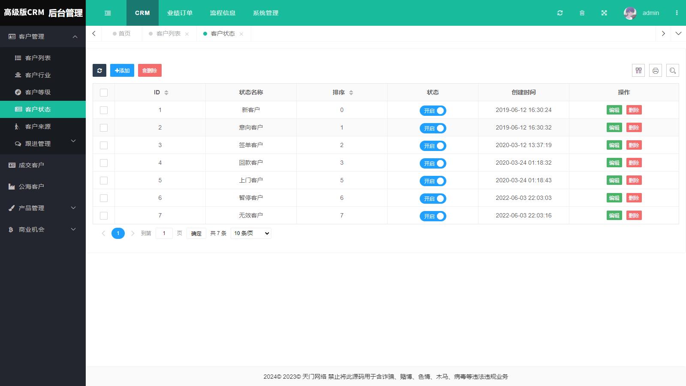Collapse the 客户管理 sidebar menu
Viewport: 686px width, 386px height.
point(42,36)
